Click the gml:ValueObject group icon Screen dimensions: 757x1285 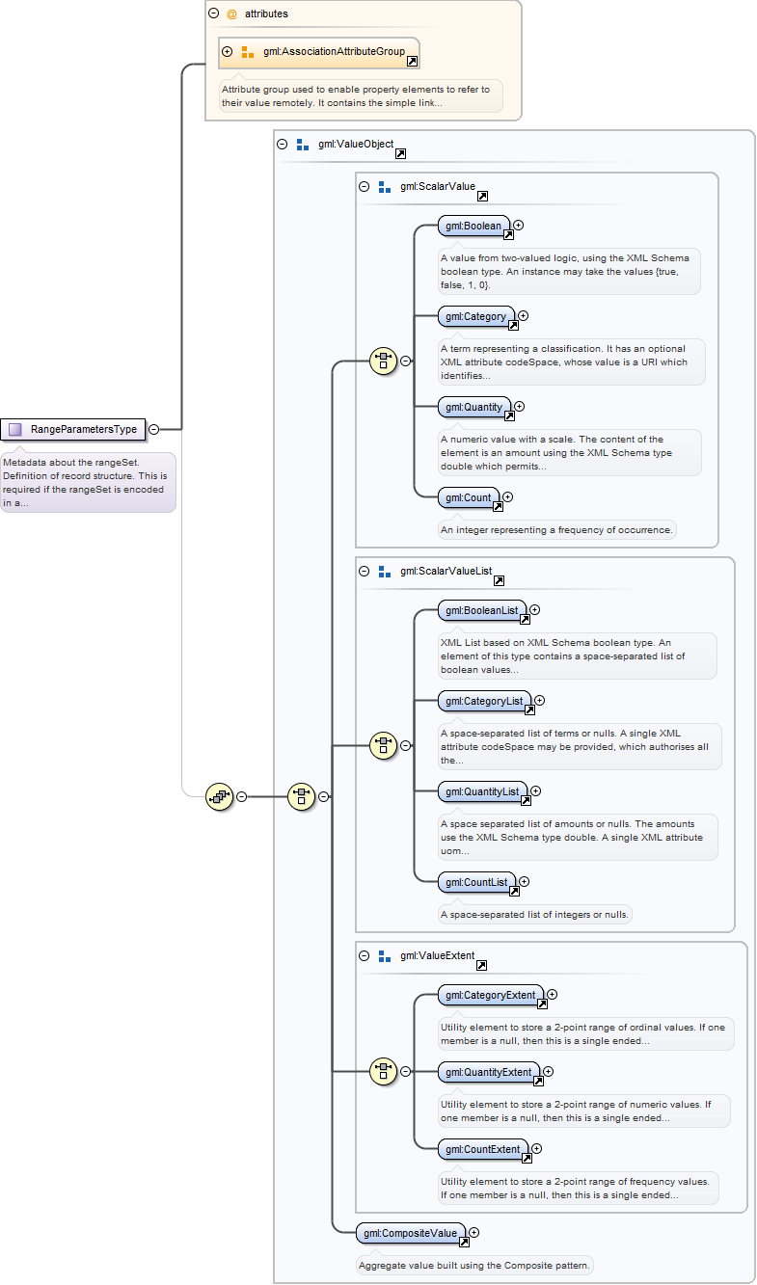(x=303, y=145)
